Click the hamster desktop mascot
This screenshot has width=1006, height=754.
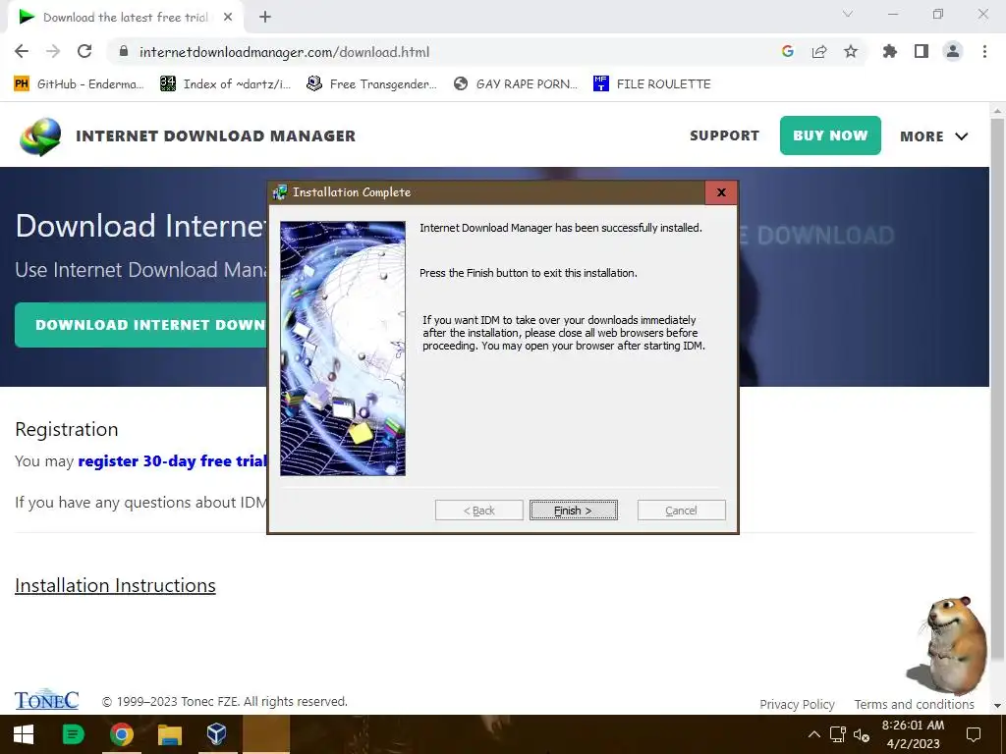pyautogui.click(x=948, y=645)
